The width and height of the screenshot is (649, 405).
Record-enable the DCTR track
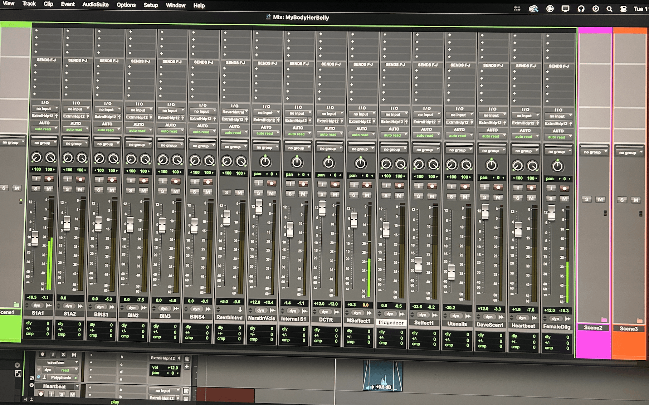[335, 185]
